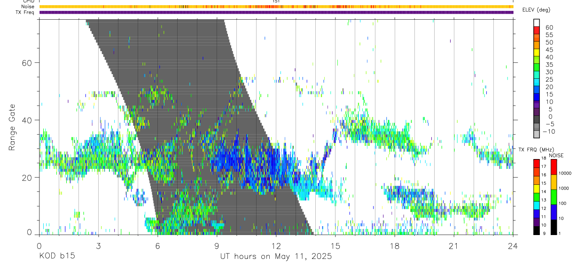Pick the cyan ELEV swatch between 20 and 25
Screen dimensions: 577x266
(537, 83)
